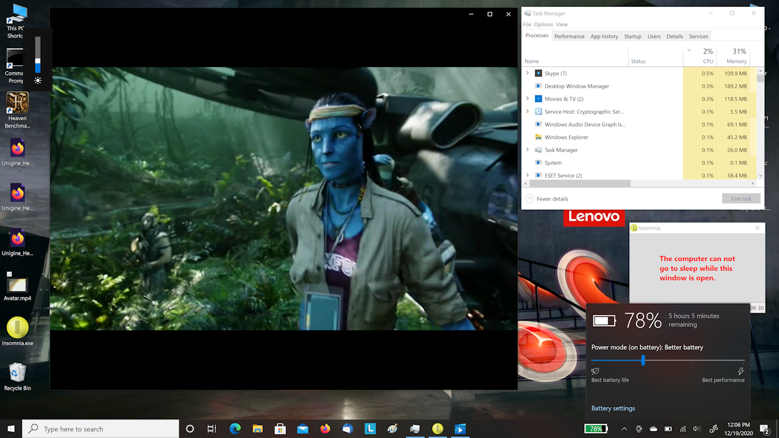Click the End task button

pyautogui.click(x=741, y=198)
